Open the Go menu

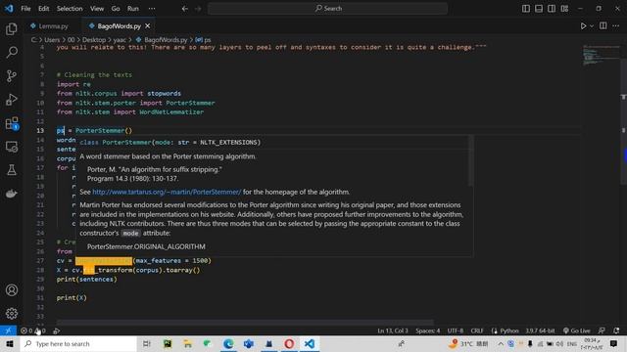[x=116, y=9]
